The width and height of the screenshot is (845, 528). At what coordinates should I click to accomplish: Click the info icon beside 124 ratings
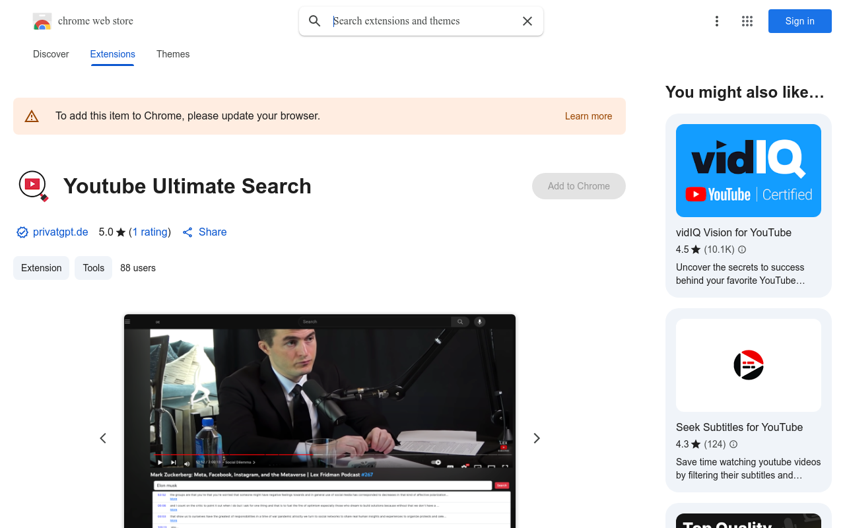click(x=733, y=444)
